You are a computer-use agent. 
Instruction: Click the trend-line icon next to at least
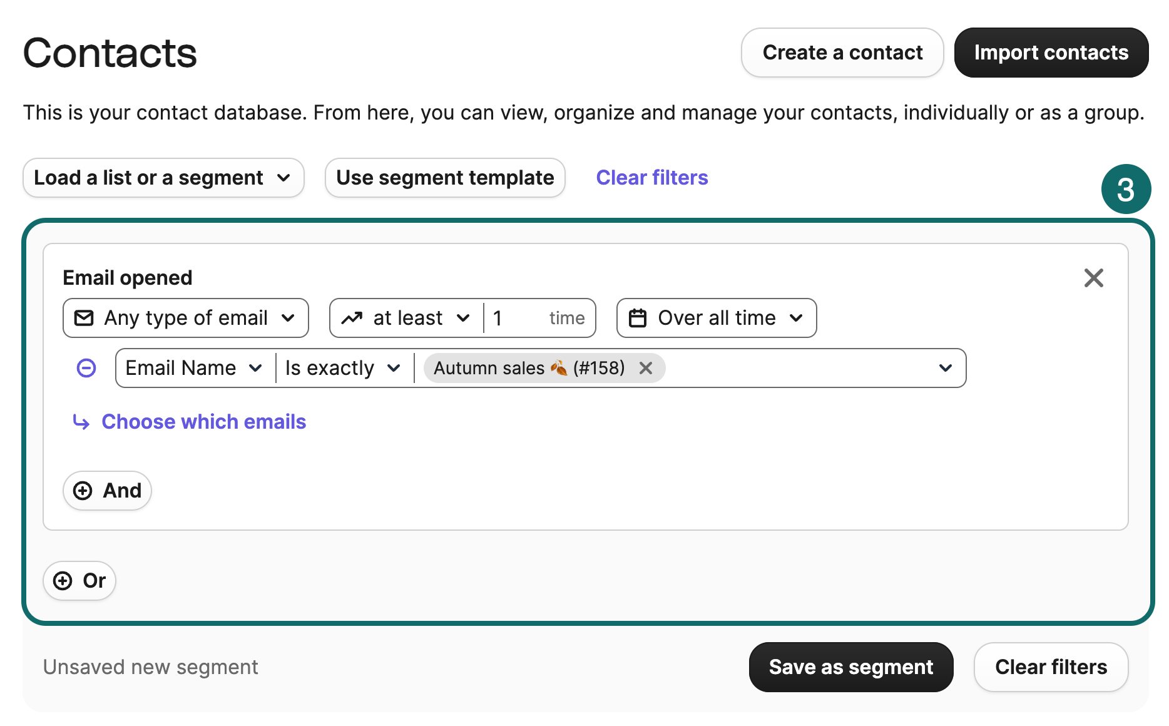tap(354, 318)
